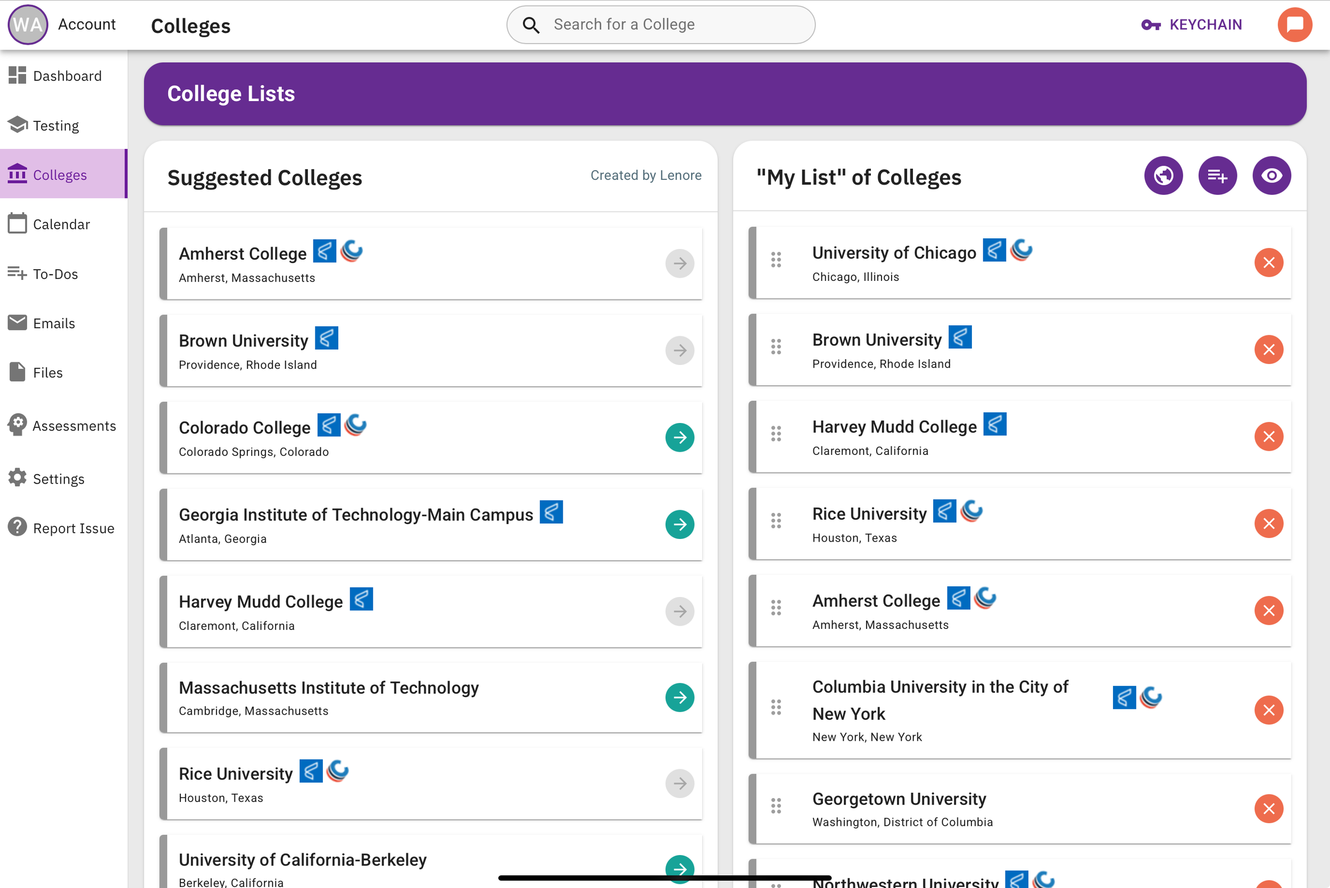Click the Search for a College field
The image size is (1330, 888).
[x=660, y=24]
